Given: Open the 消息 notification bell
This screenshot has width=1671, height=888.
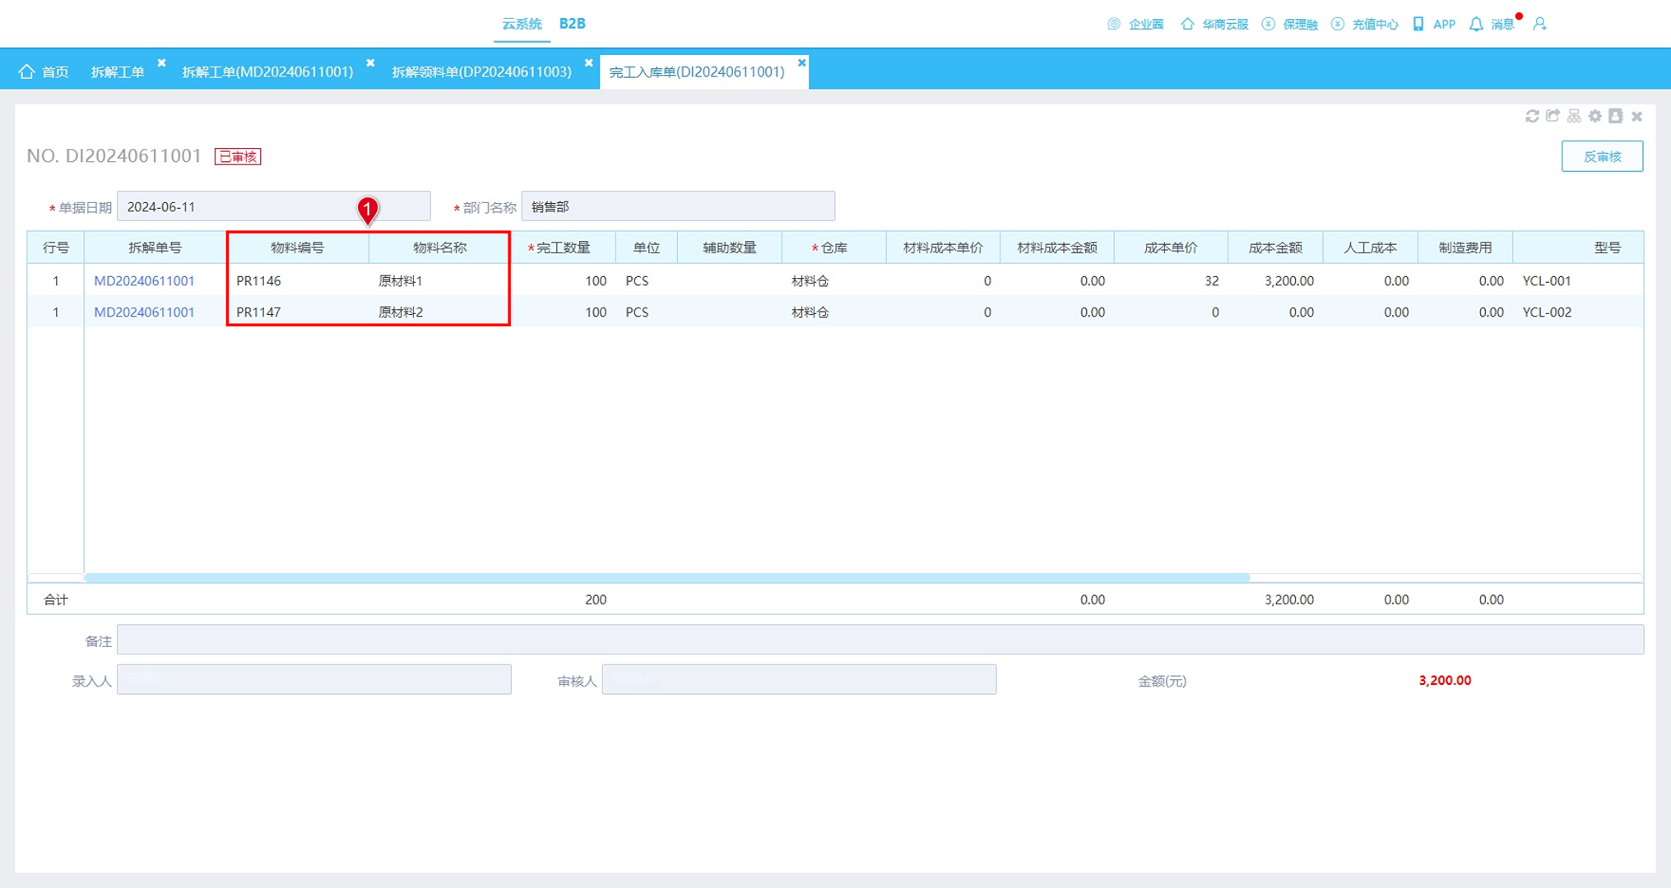Looking at the screenshot, I should coord(1476,24).
